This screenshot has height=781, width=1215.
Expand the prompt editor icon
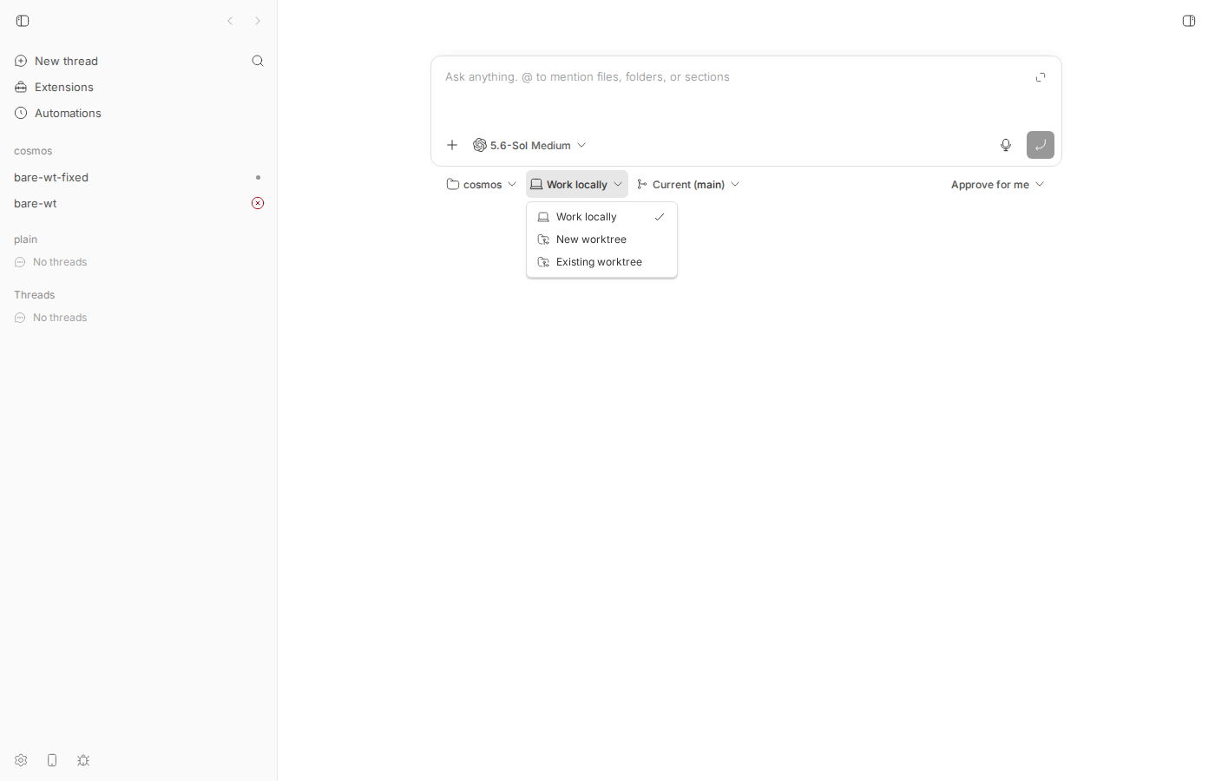coord(1041,77)
